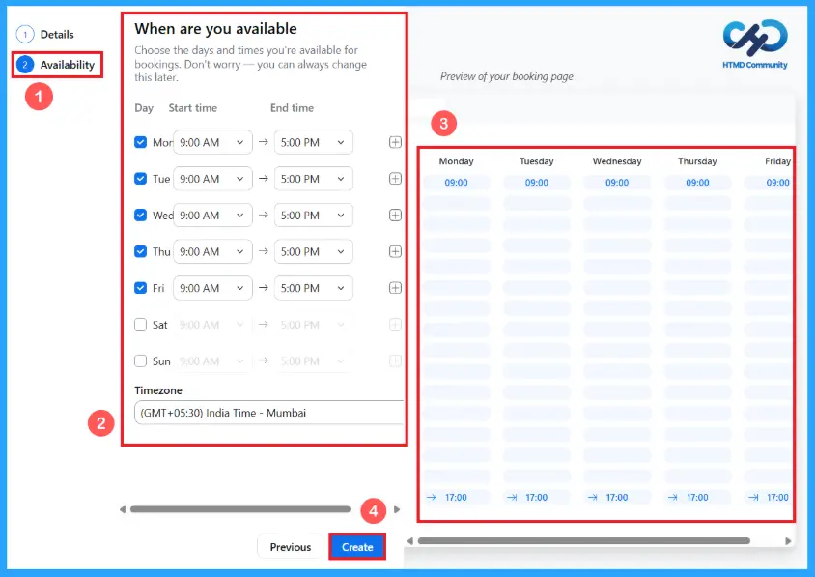This screenshot has height=577, width=815.
Task: Select the Thursday 09:00 preview slot
Action: pyautogui.click(x=697, y=183)
